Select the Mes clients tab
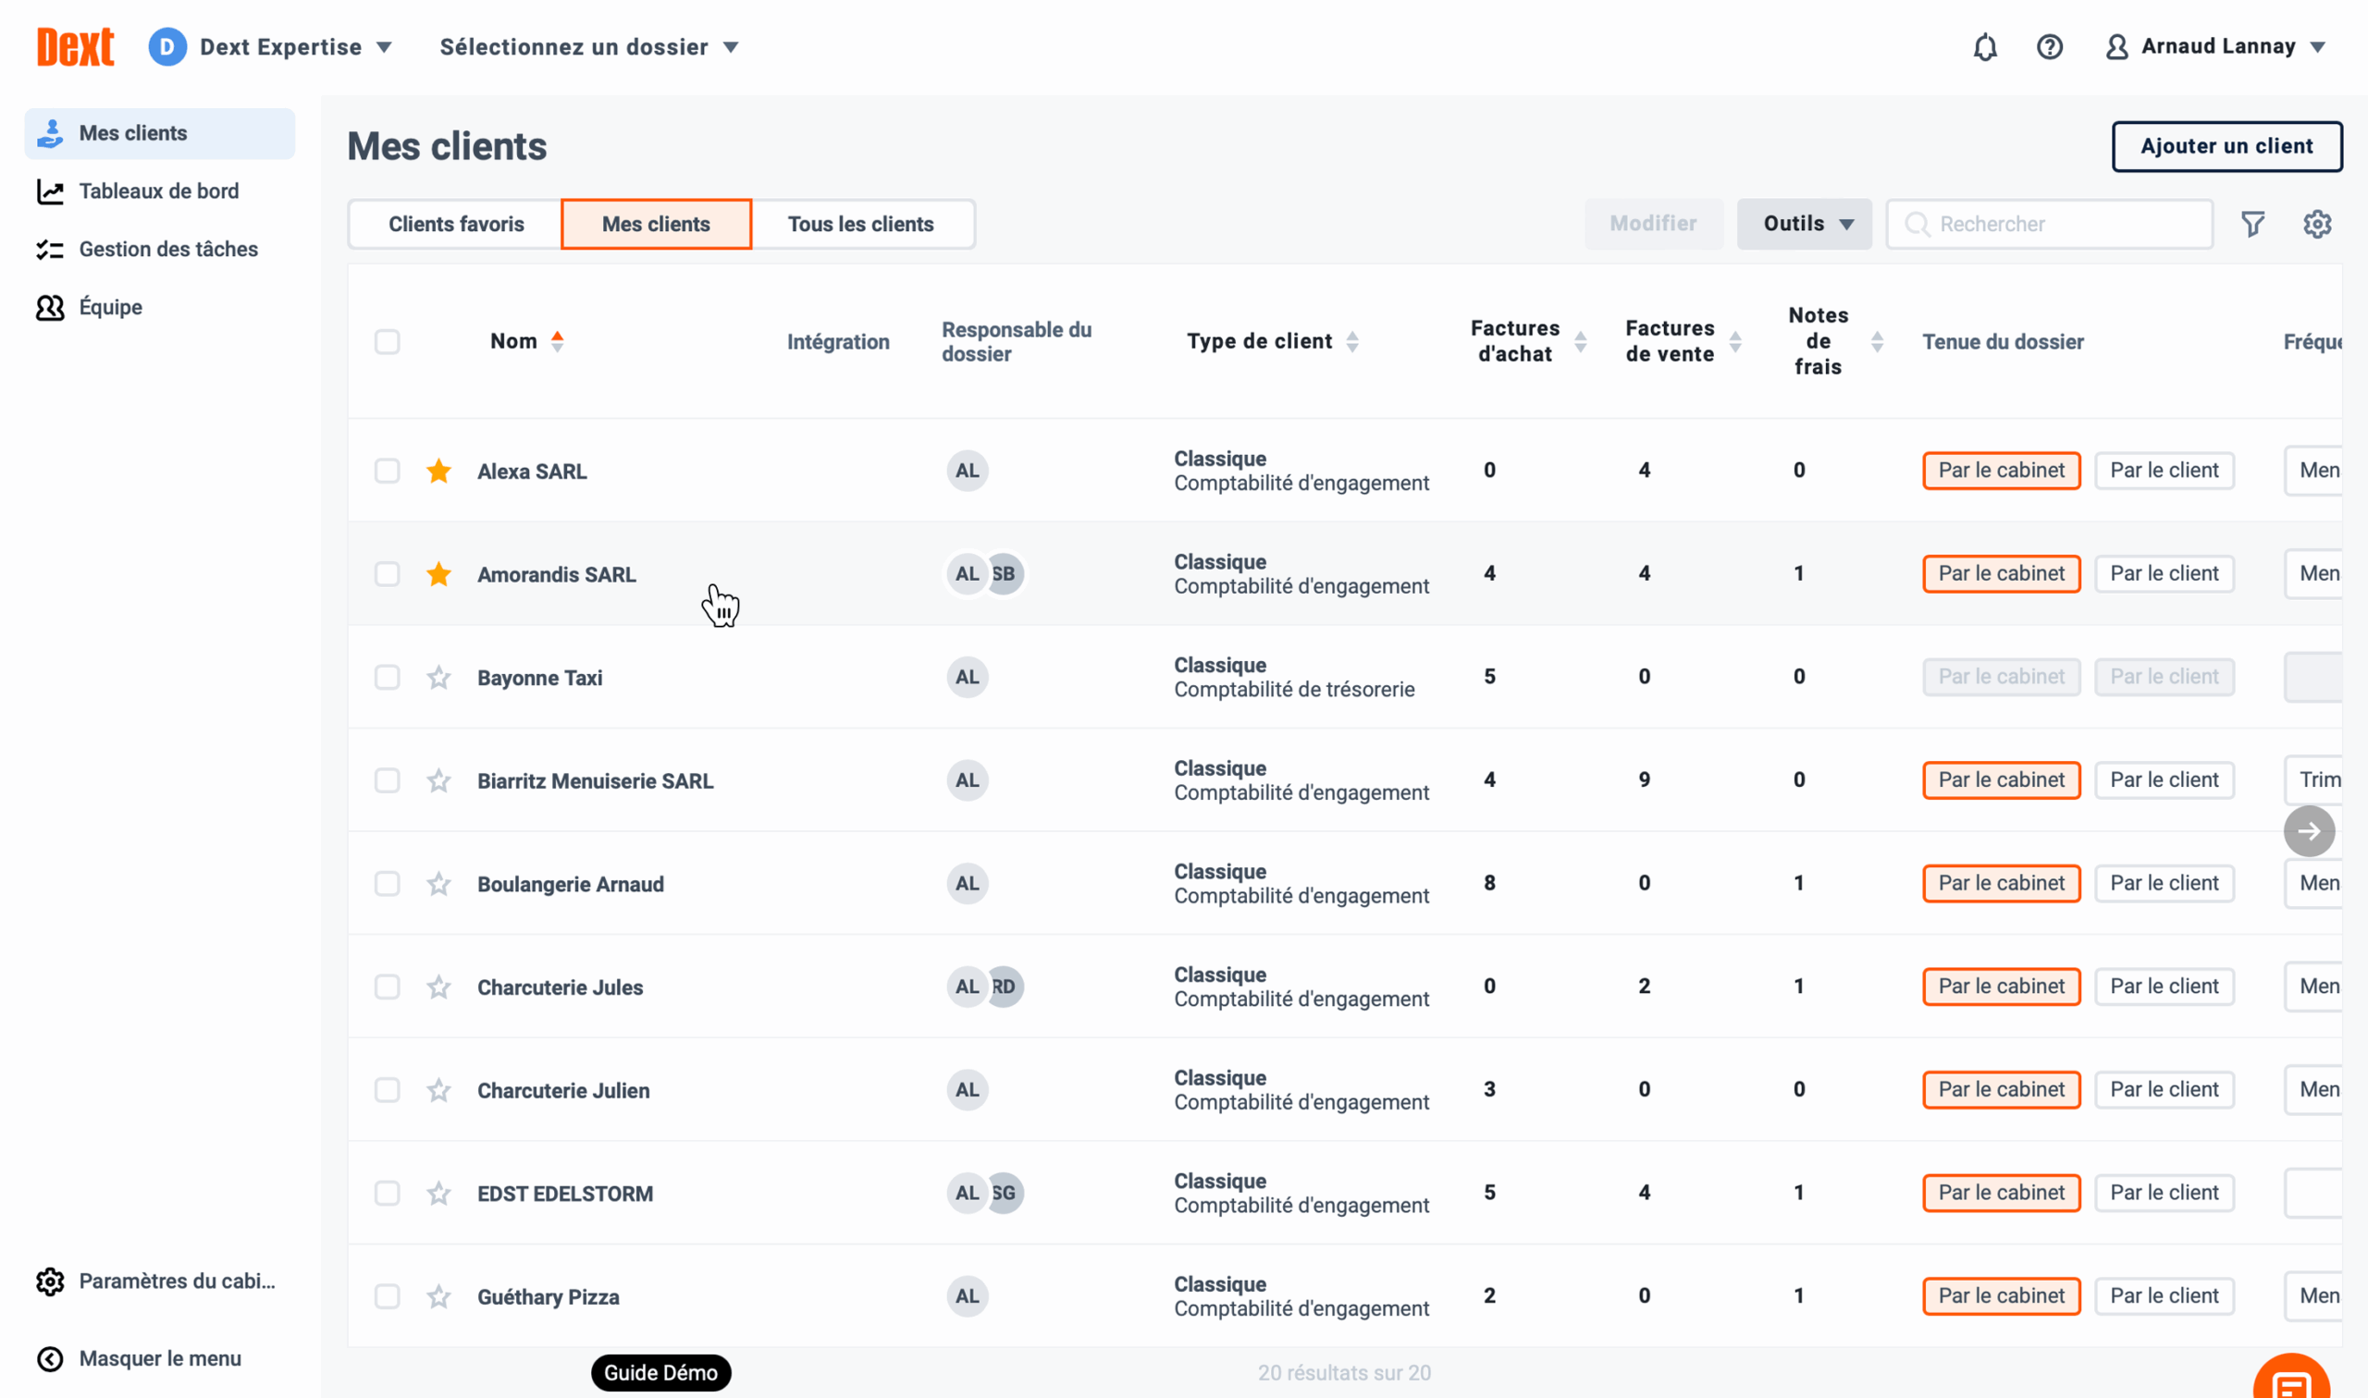Image resolution: width=2368 pixels, height=1398 pixels. pyautogui.click(x=656, y=224)
